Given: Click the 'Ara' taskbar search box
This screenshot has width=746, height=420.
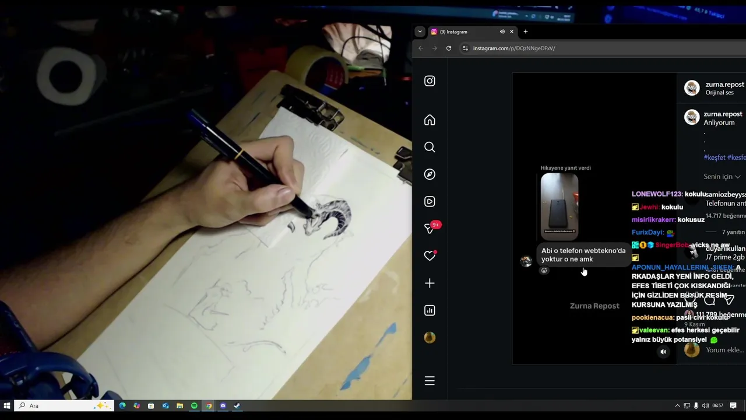Looking at the screenshot, I should [x=64, y=405].
